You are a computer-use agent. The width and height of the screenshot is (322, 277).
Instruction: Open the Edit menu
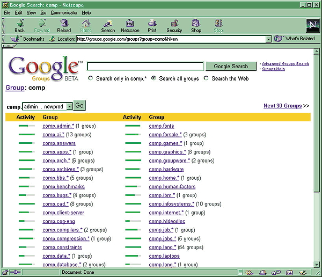[x=18, y=13]
